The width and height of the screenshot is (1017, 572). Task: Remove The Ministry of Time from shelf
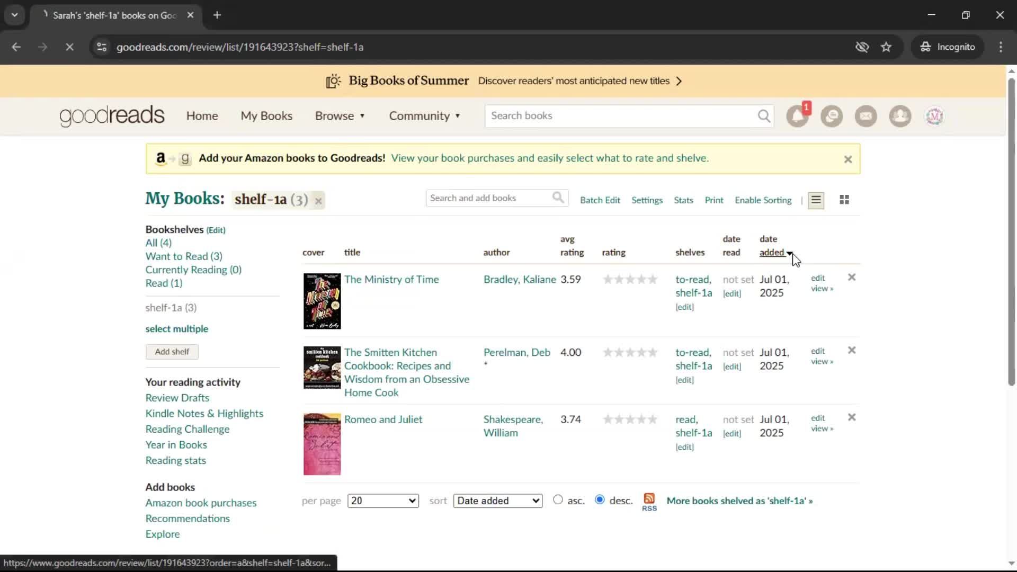coord(852,278)
